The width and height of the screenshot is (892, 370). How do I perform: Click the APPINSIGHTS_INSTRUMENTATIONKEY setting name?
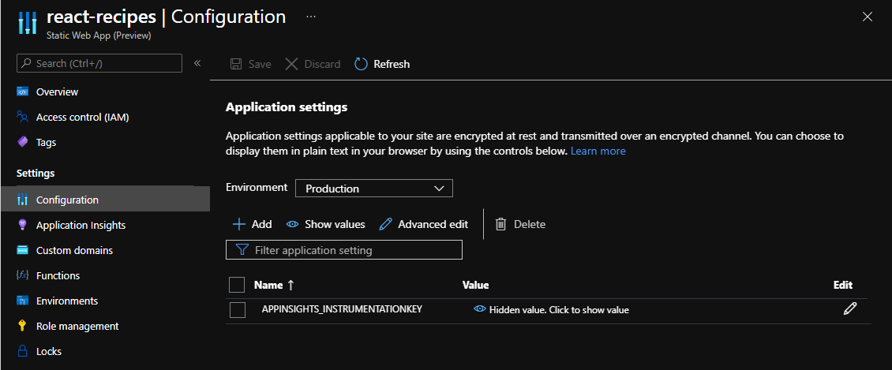(342, 310)
